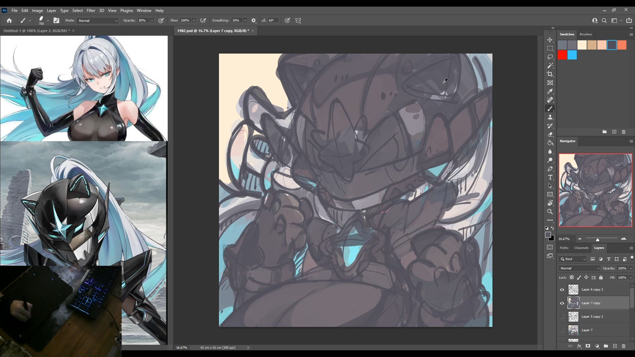This screenshot has width=635, height=357.
Task: Select the Frame tool
Action: (x=550, y=83)
